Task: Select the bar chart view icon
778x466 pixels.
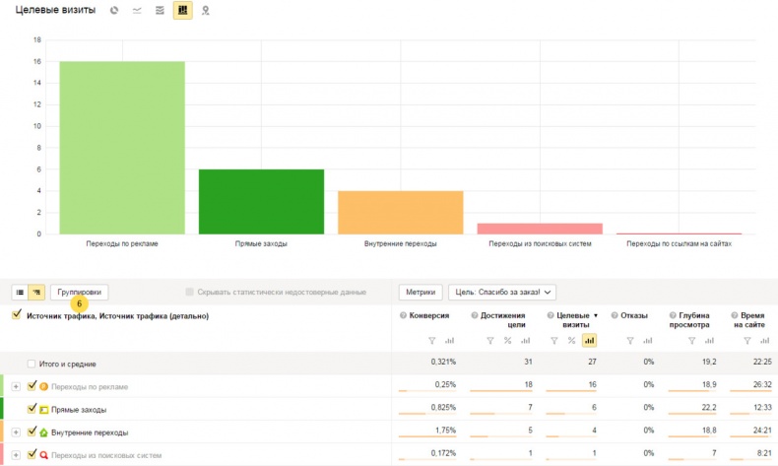Action: coord(182,11)
